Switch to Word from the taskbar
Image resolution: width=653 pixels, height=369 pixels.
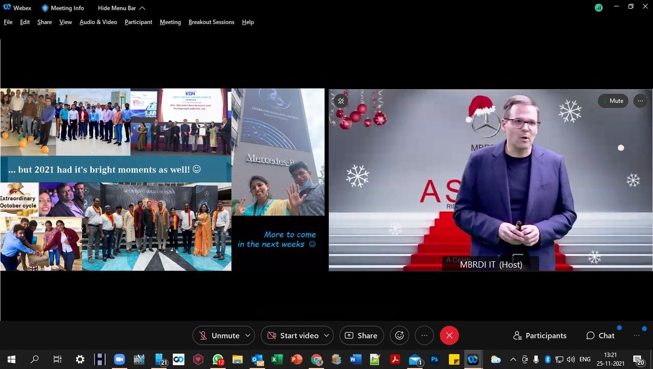coord(356,359)
